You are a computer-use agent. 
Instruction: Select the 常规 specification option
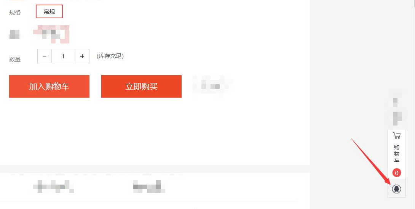[x=49, y=12]
